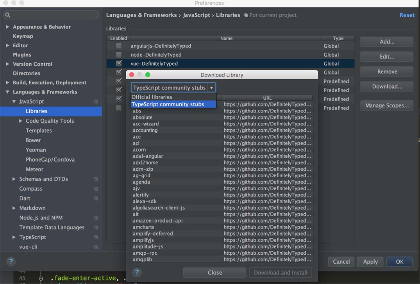Open the Templates settings page
Viewport: 420px width, 284px height.
(x=39, y=130)
